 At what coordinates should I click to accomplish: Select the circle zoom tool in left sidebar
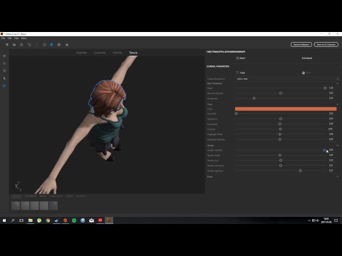pos(4,70)
